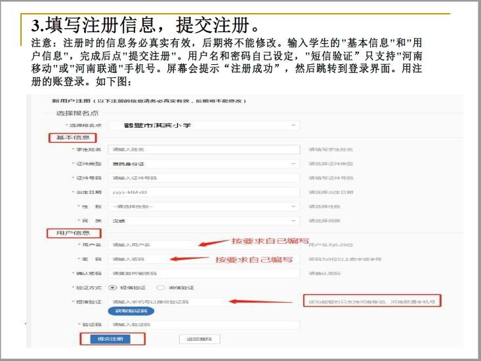Expand the 证件类型 dropdown showing 居民身份证
The image size is (481, 361).
click(x=203, y=164)
